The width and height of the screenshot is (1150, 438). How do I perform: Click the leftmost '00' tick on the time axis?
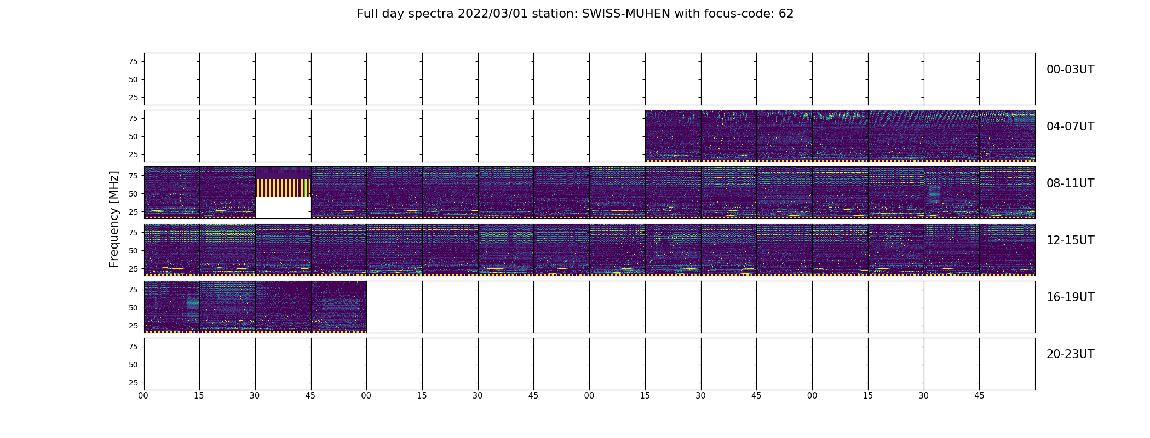143,395
